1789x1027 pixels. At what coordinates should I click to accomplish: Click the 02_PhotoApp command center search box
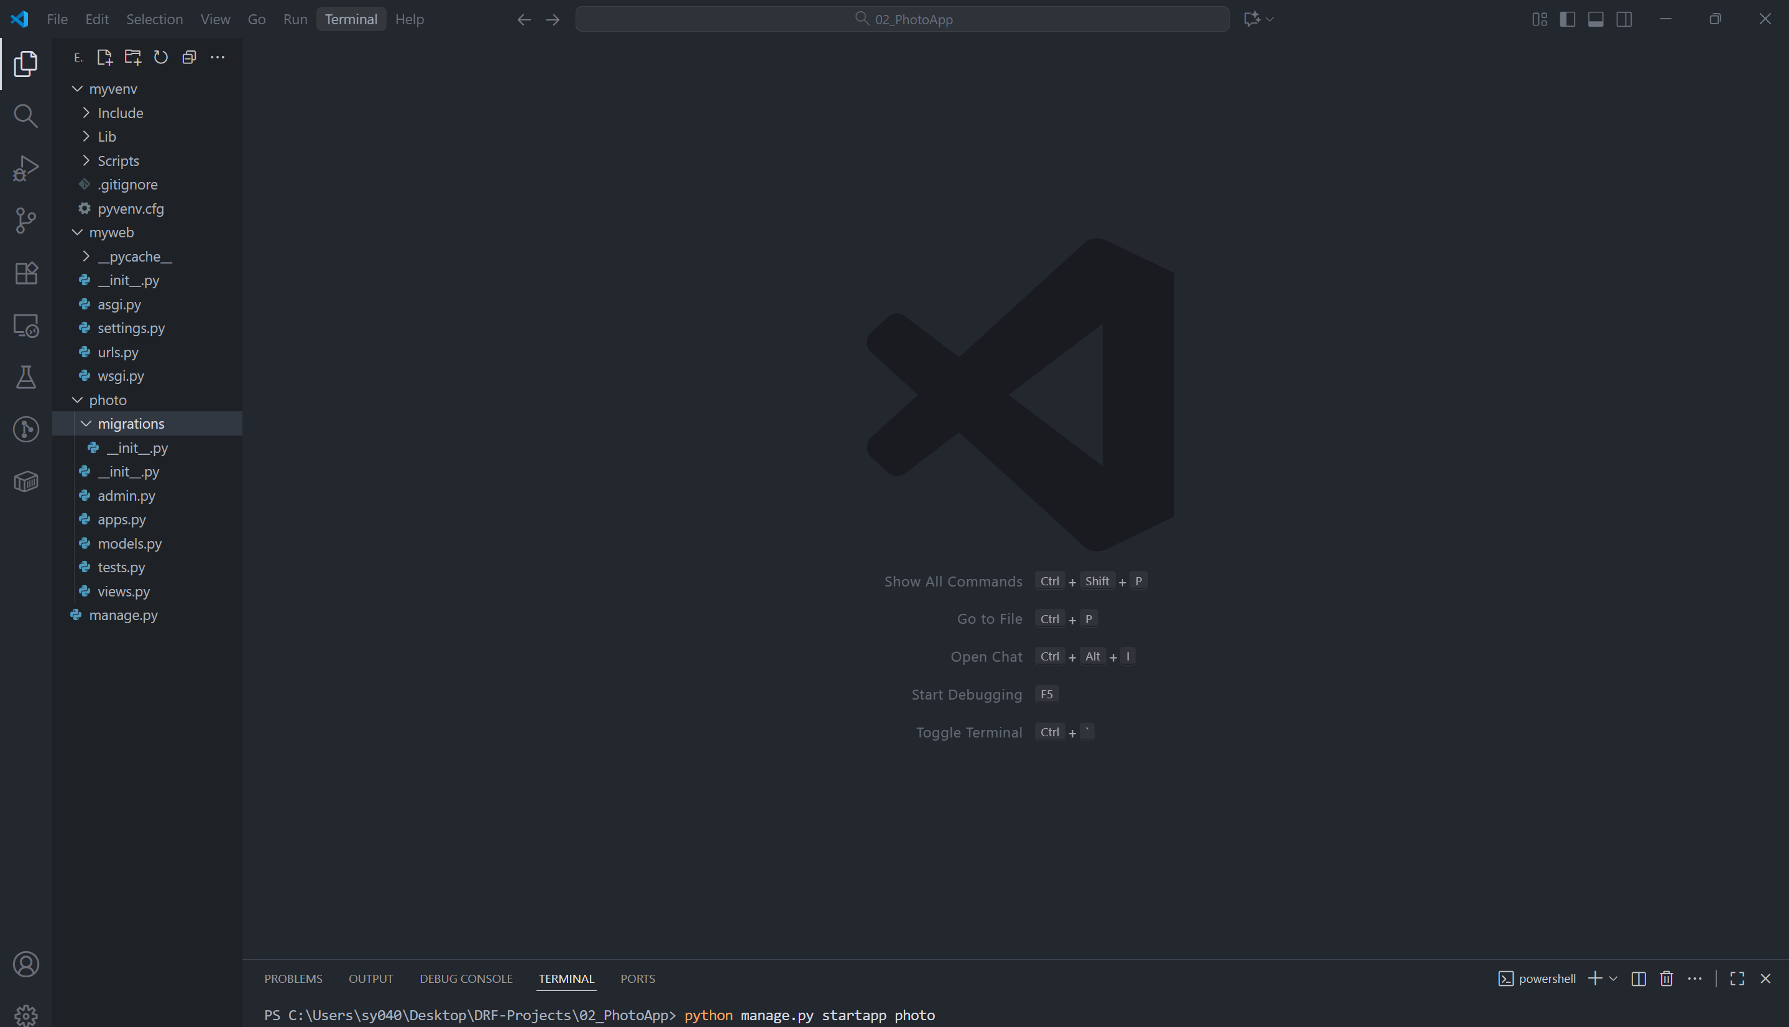coord(902,19)
